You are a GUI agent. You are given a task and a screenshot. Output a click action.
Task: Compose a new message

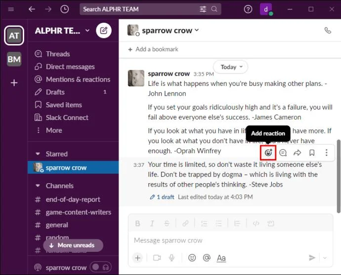click(x=104, y=31)
